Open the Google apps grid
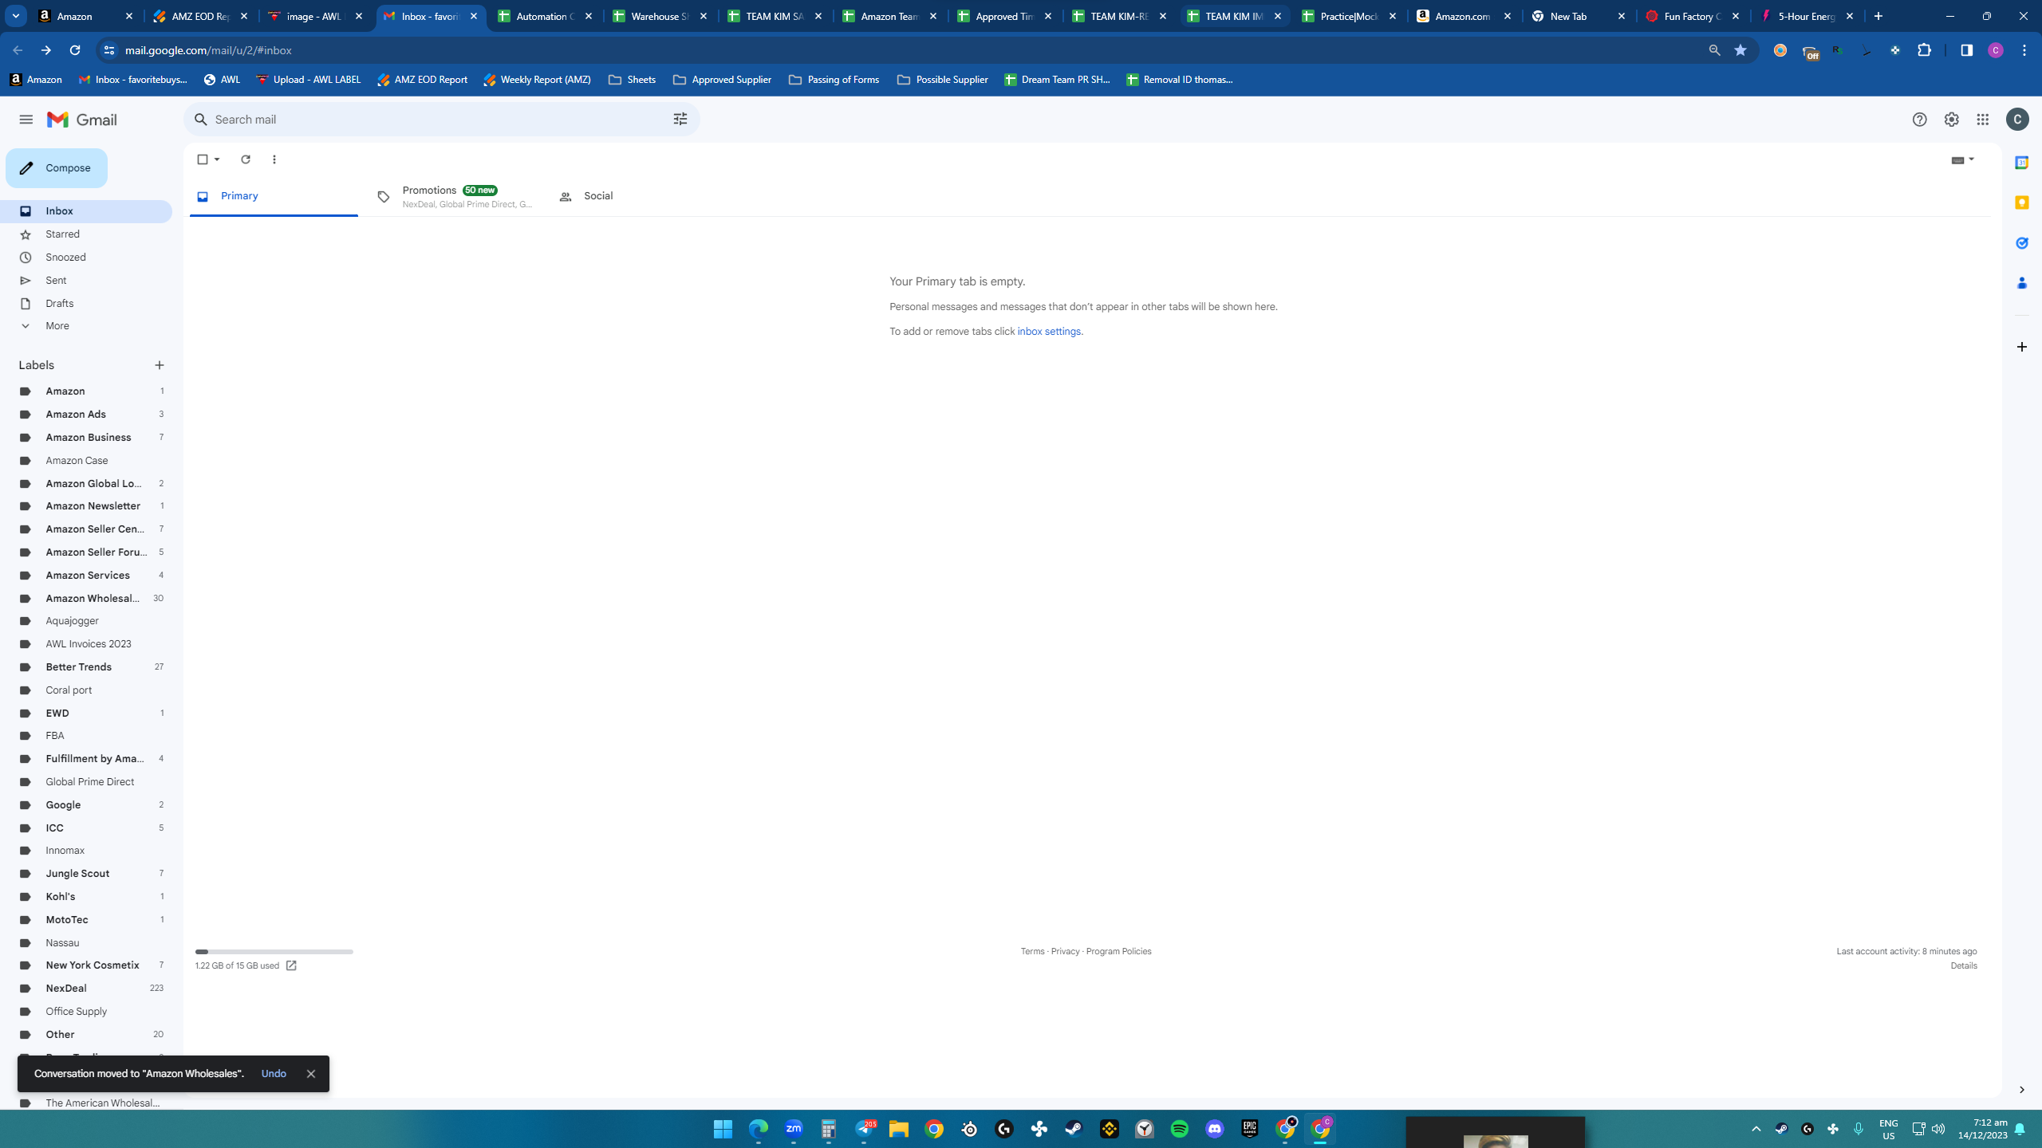This screenshot has height=1148, width=2042. (1983, 120)
